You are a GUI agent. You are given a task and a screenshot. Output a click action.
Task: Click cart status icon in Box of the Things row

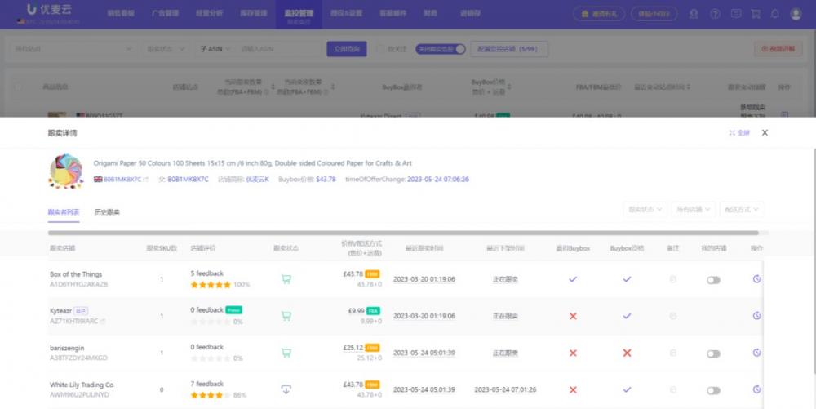coord(286,279)
